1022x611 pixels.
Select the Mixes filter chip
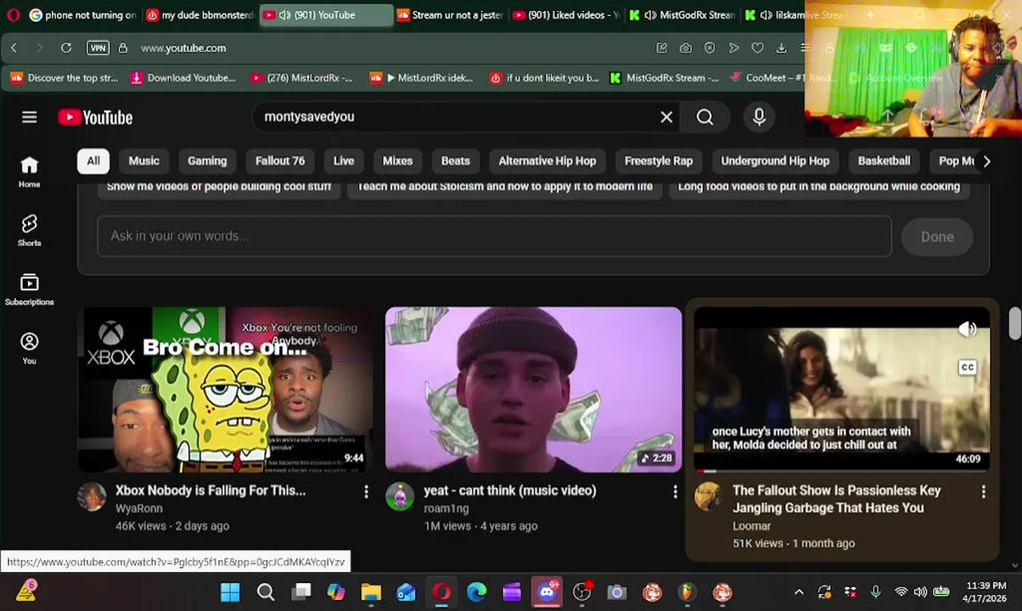(397, 160)
